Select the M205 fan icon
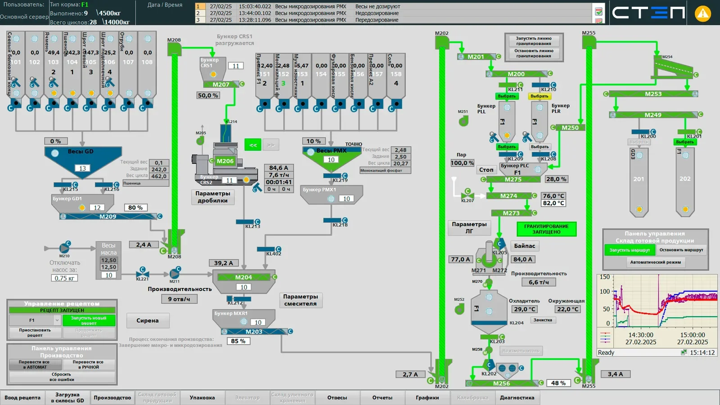Screen dimensions: 720x405 click(200, 141)
